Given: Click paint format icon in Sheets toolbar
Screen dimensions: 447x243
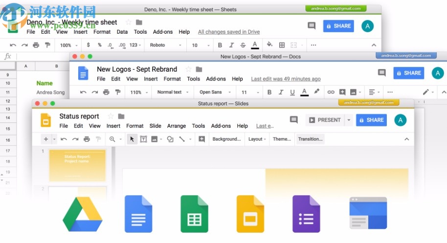Looking at the screenshot, I should (x=47, y=45).
